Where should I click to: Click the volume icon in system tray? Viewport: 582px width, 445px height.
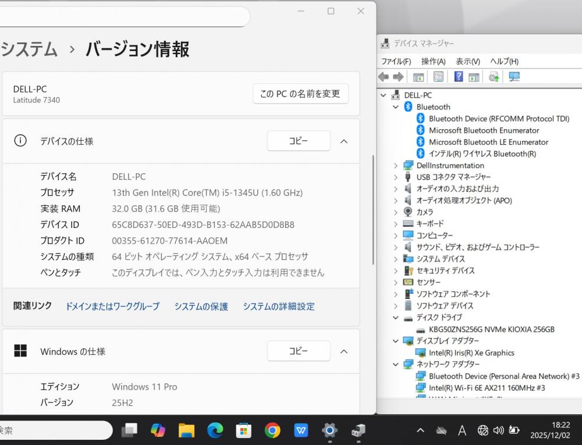498,430
